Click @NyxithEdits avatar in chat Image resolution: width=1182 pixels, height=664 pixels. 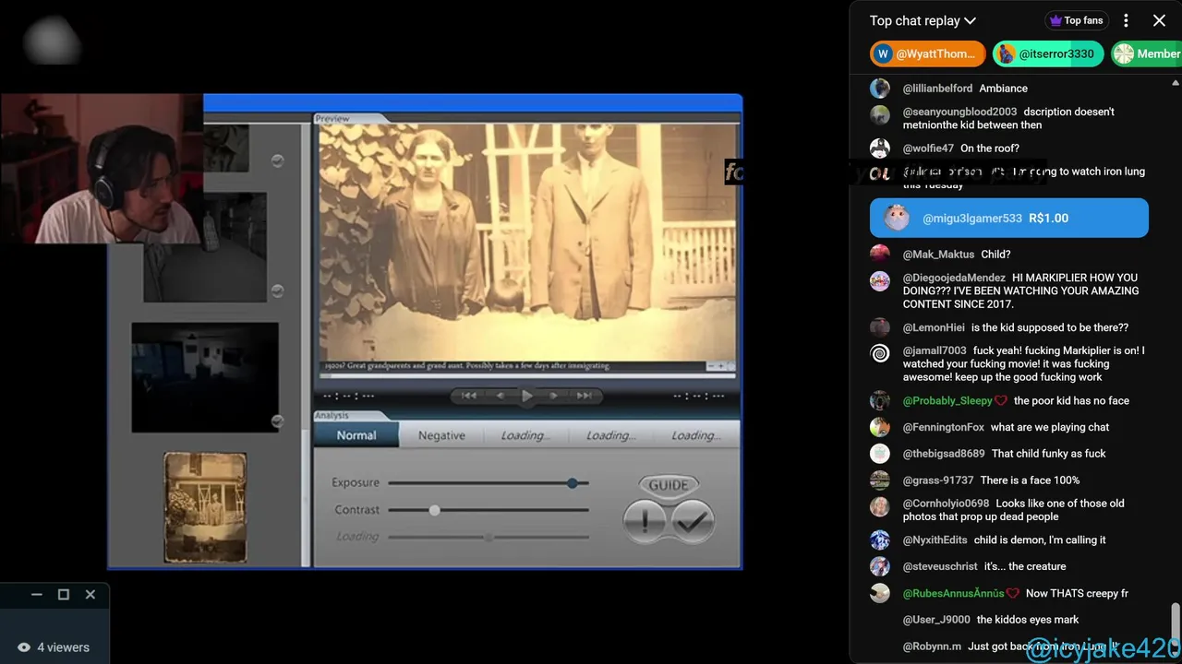[x=880, y=539]
